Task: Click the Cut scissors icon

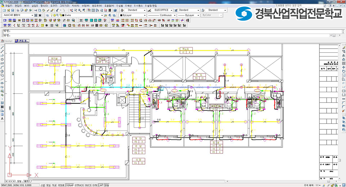Action: [35, 10]
